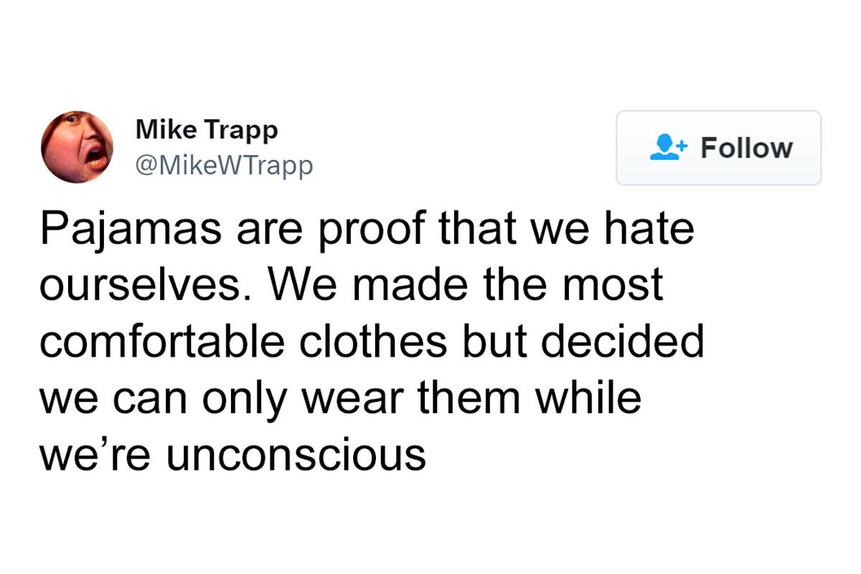This screenshot has height=574, width=861.
Task: Click the Mike Trapp display name
Action: point(206,130)
